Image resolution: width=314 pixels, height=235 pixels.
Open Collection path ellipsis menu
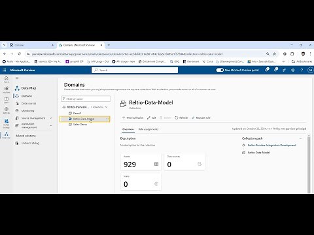(301, 138)
